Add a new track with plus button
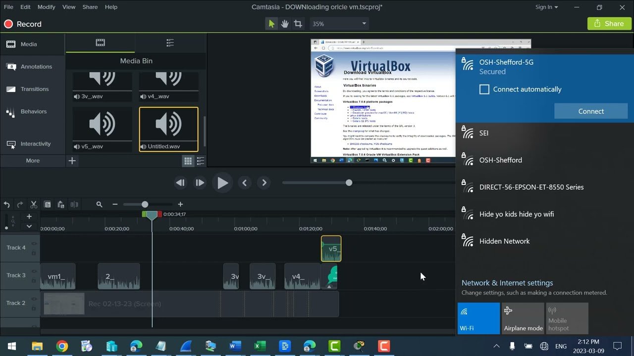The width and height of the screenshot is (634, 356). click(x=29, y=217)
